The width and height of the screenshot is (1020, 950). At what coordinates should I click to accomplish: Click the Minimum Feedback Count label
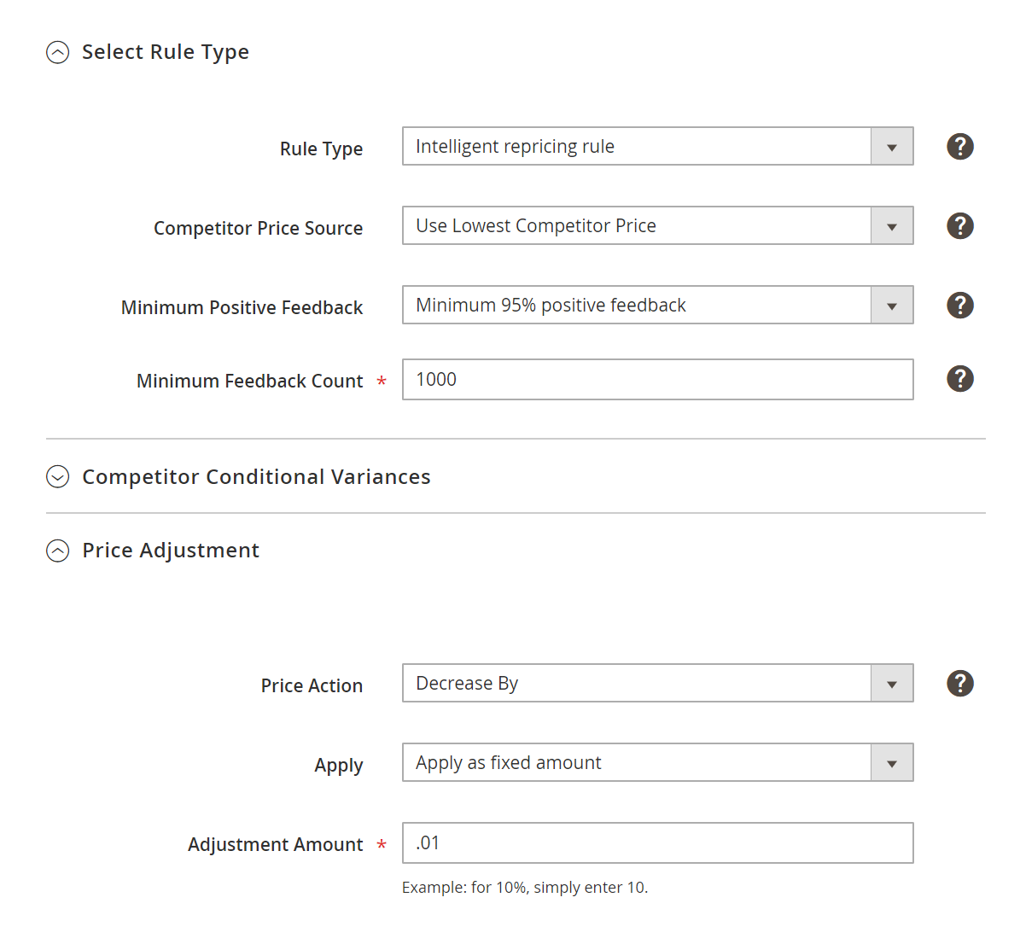coord(250,382)
